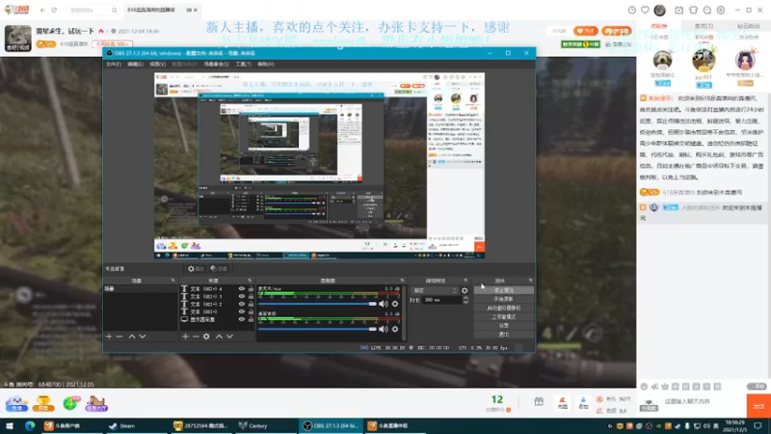Click Stop Streaming button in OBS Controls
Viewport: 771px width, 434px height.
click(503, 290)
